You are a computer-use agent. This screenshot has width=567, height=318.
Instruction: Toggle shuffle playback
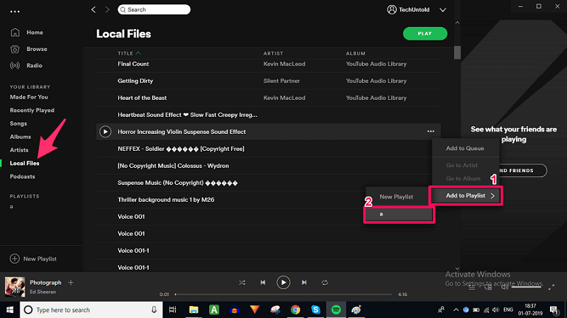242,283
